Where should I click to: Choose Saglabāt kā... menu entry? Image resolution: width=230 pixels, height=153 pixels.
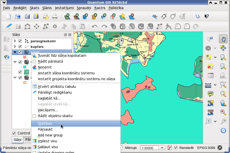(x=76, y=98)
